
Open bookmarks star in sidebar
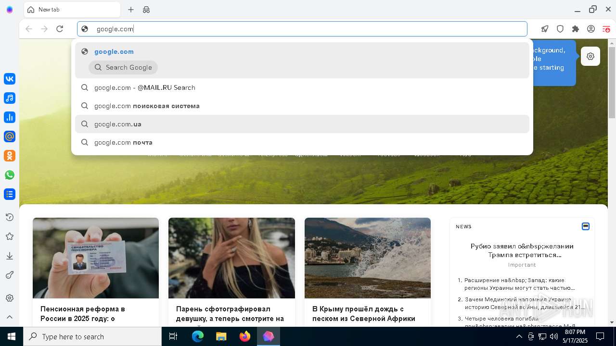click(x=10, y=236)
